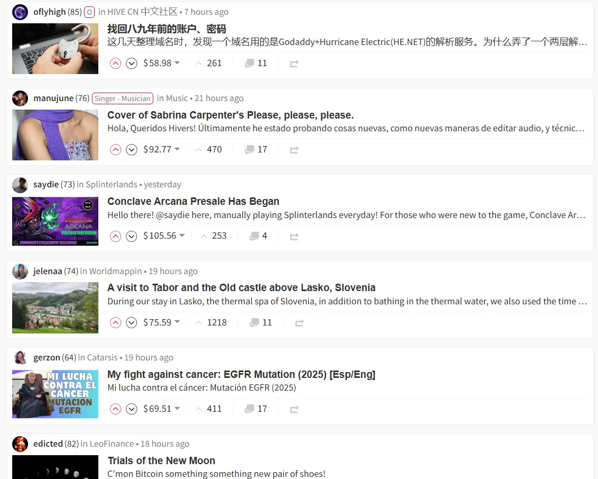598x479 pixels.
Task: Open oflyhigh's profile avatar
Action: (20, 12)
